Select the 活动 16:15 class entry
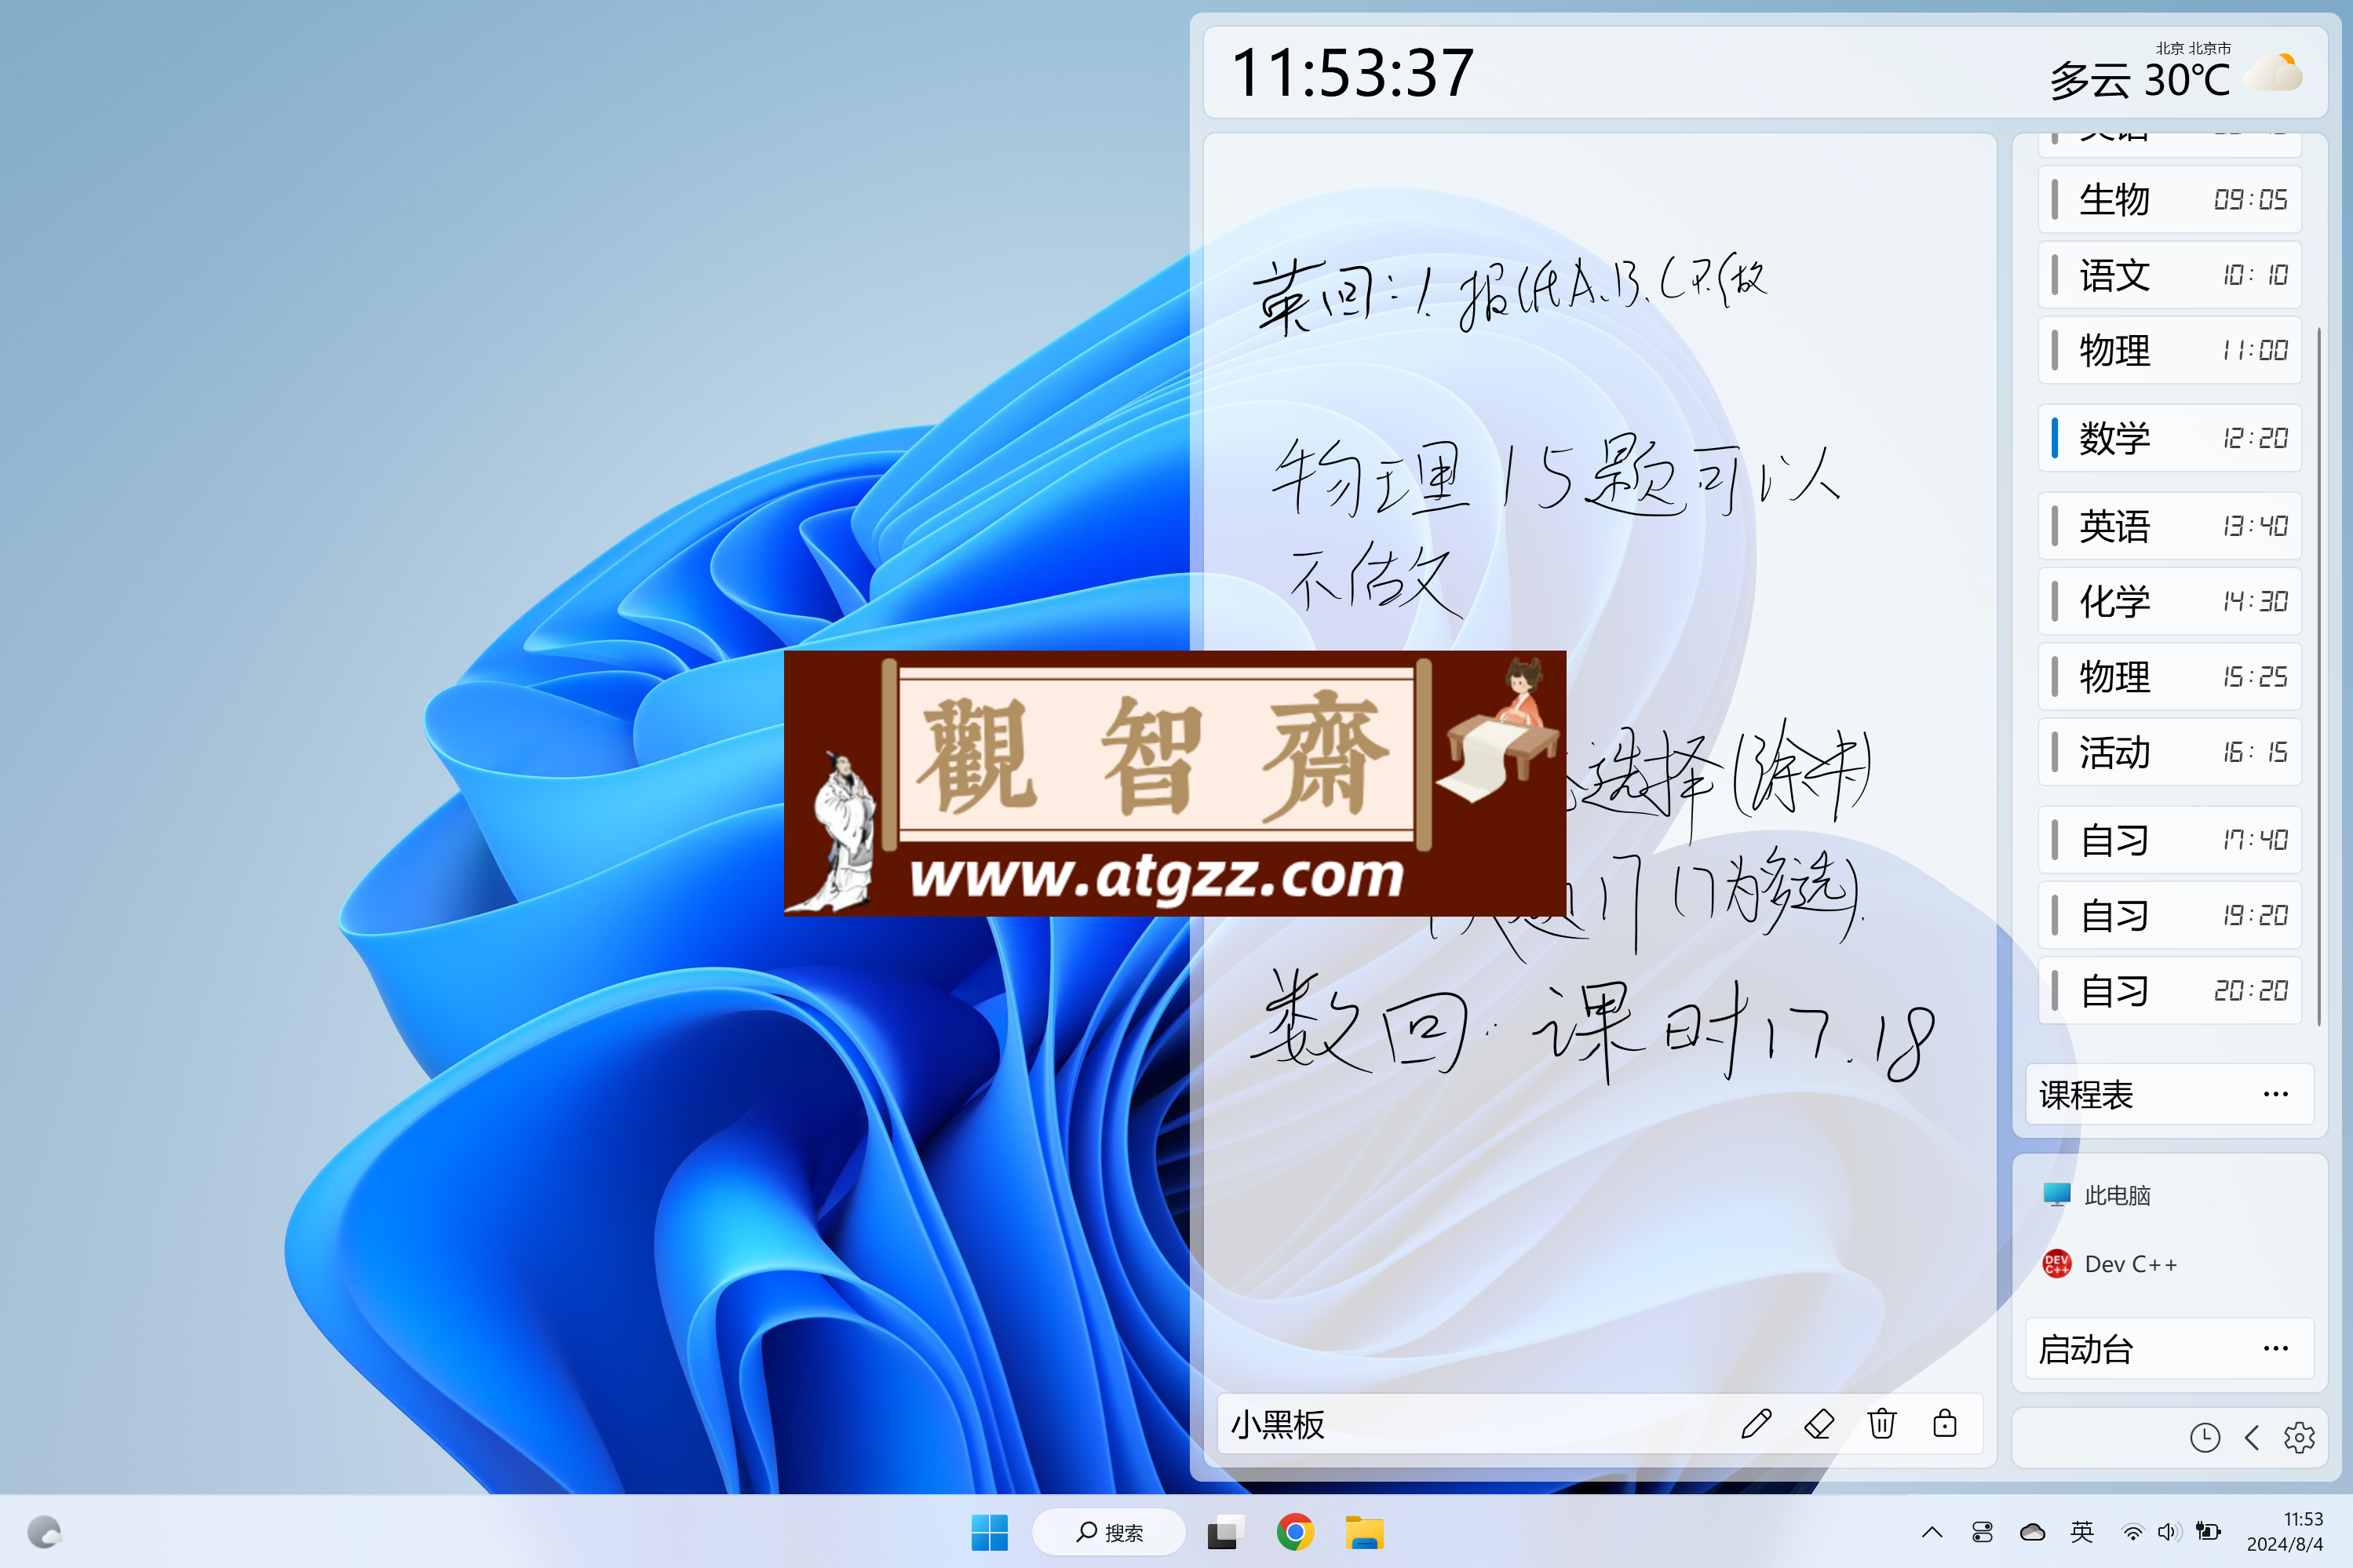 [2169, 752]
